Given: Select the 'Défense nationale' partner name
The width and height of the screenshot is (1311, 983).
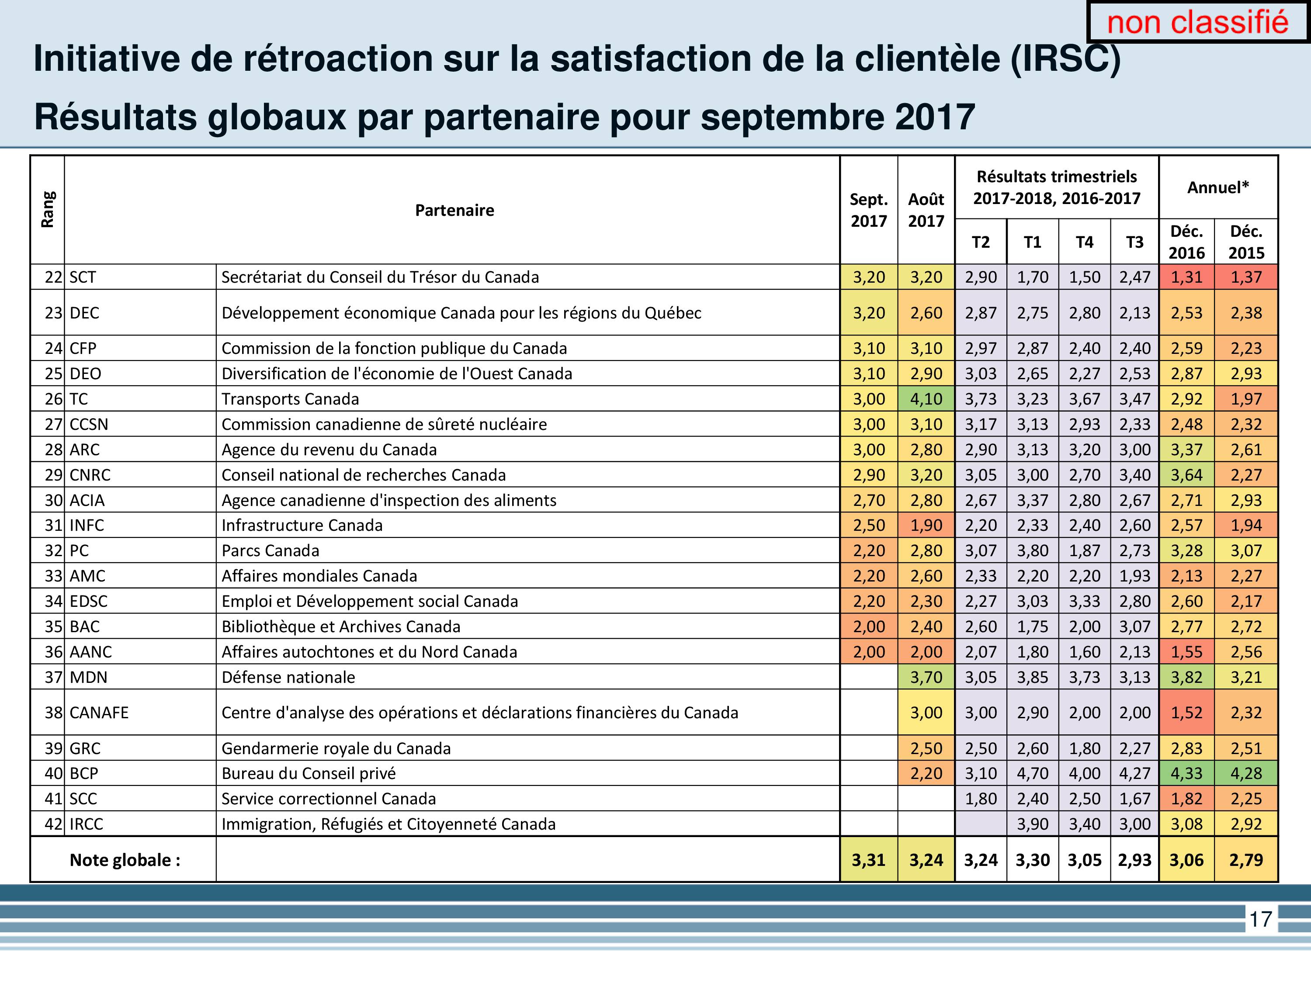Looking at the screenshot, I should pyautogui.click(x=288, y=677).
